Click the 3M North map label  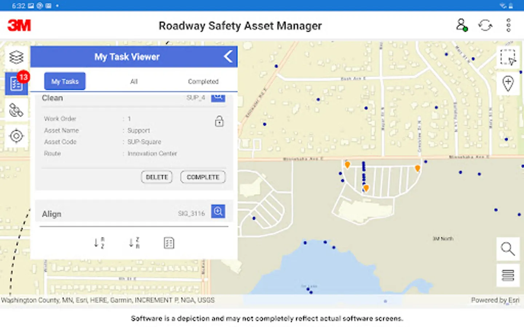[x=443, y=239]
